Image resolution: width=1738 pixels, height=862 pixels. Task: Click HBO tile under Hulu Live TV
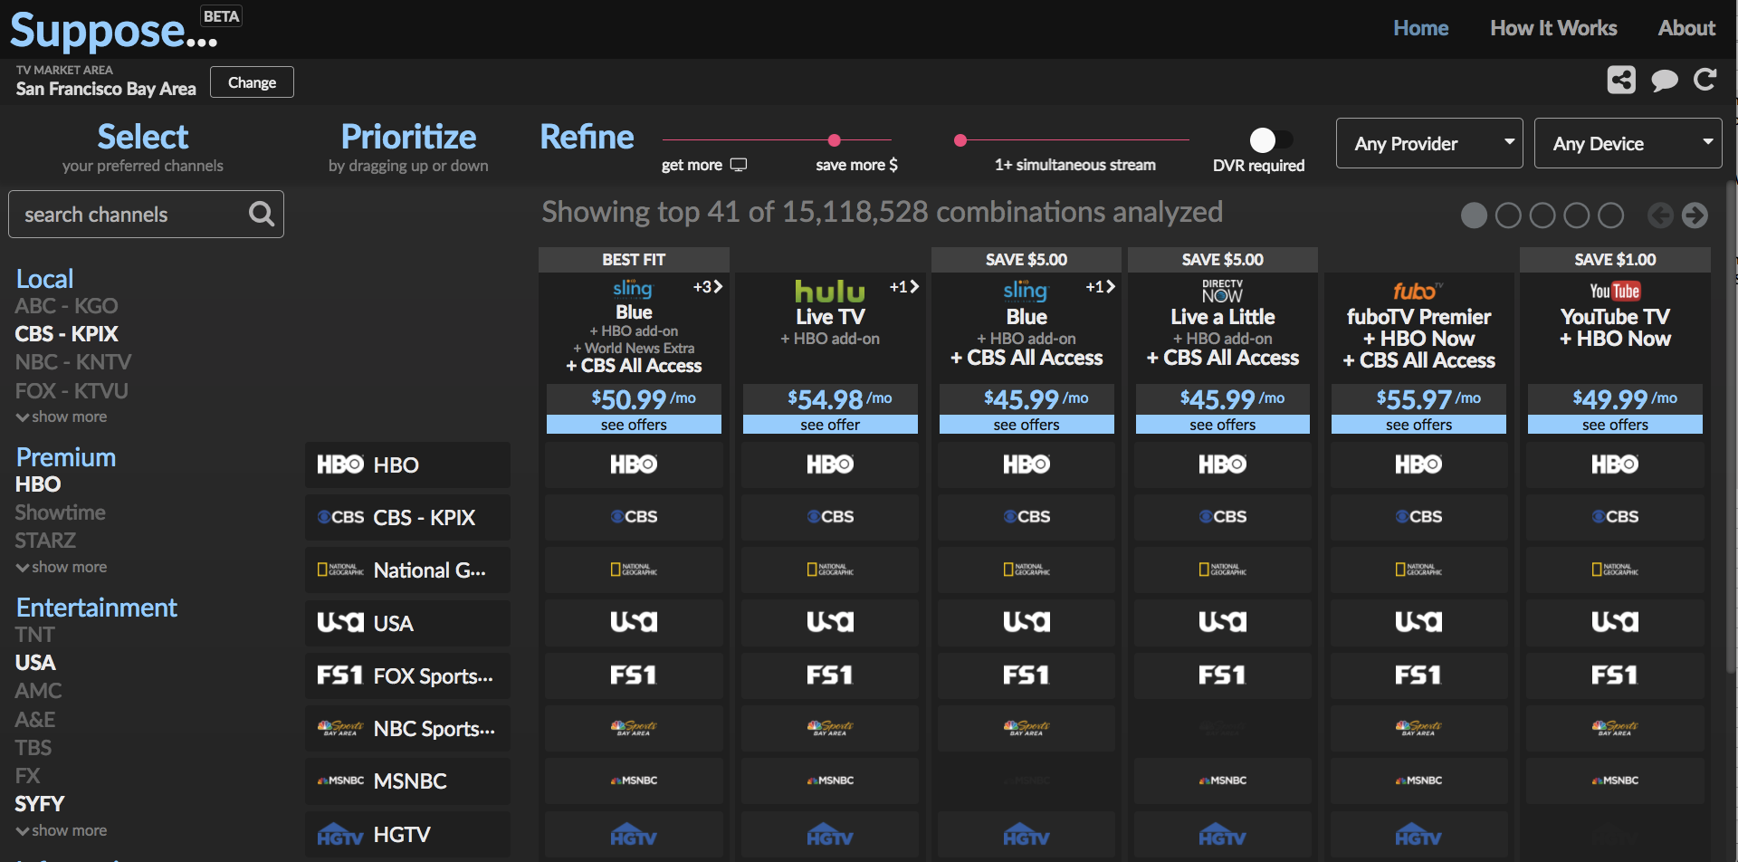830,465
